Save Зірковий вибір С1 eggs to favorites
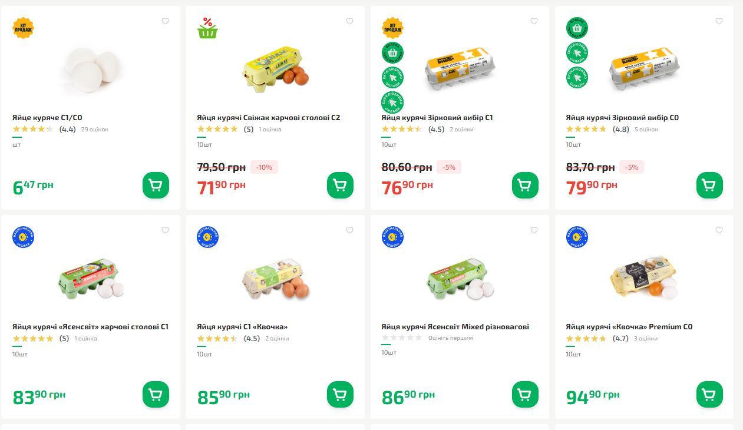 tap(534, 21)
